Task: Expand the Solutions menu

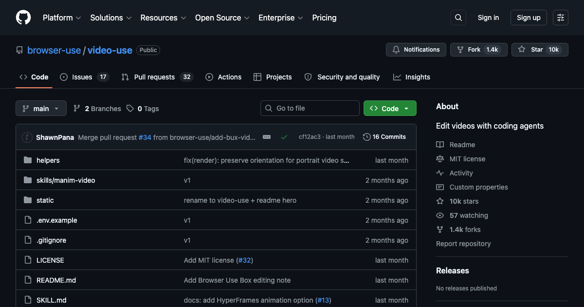Action: (111, 18)
